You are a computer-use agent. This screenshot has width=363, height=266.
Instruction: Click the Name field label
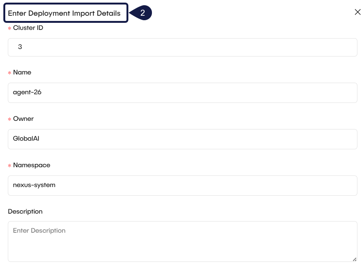point(22,72)
